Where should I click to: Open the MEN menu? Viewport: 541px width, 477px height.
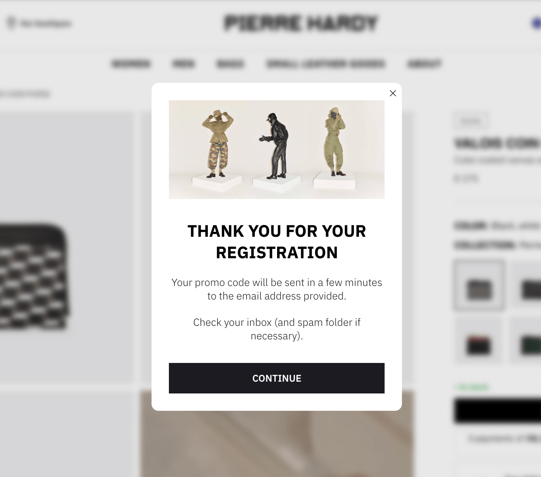(x=183, y=64)
